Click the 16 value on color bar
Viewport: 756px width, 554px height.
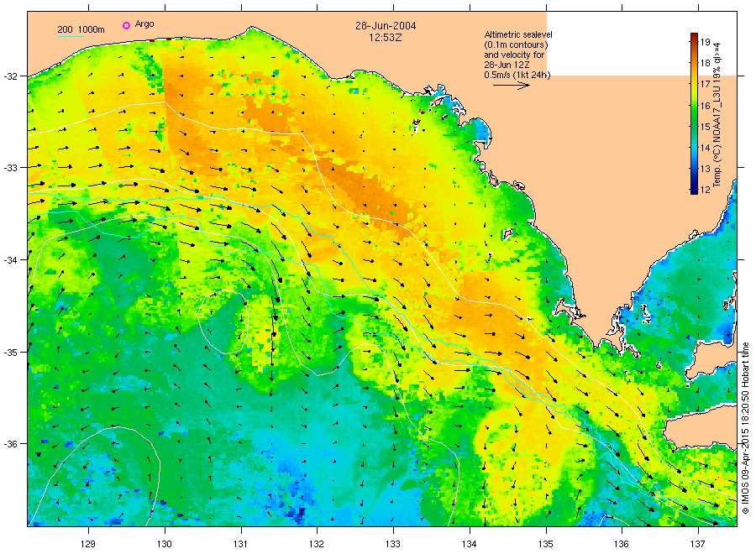tap(706, 106)
